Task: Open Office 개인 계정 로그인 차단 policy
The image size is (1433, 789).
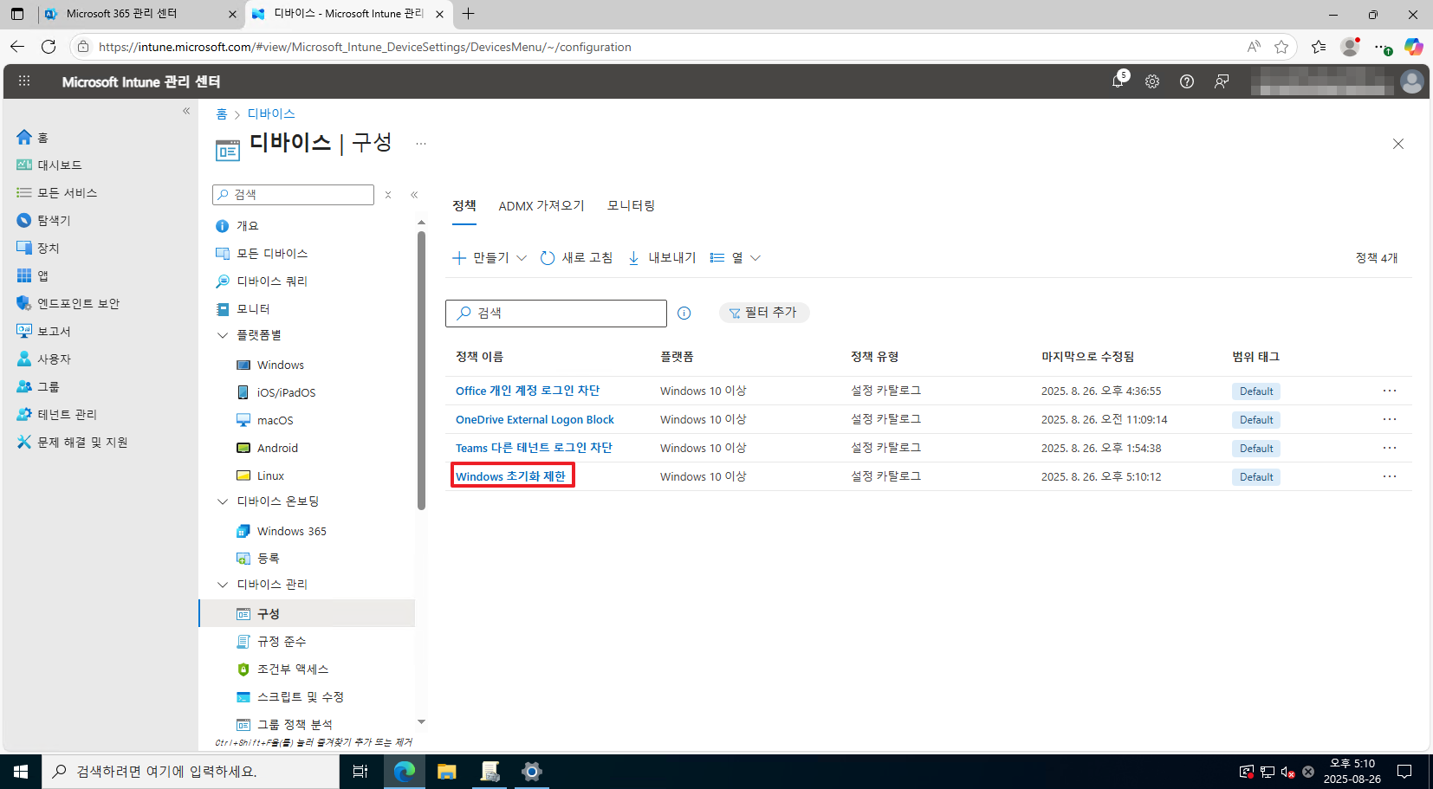Action: (x=528, y=391)
